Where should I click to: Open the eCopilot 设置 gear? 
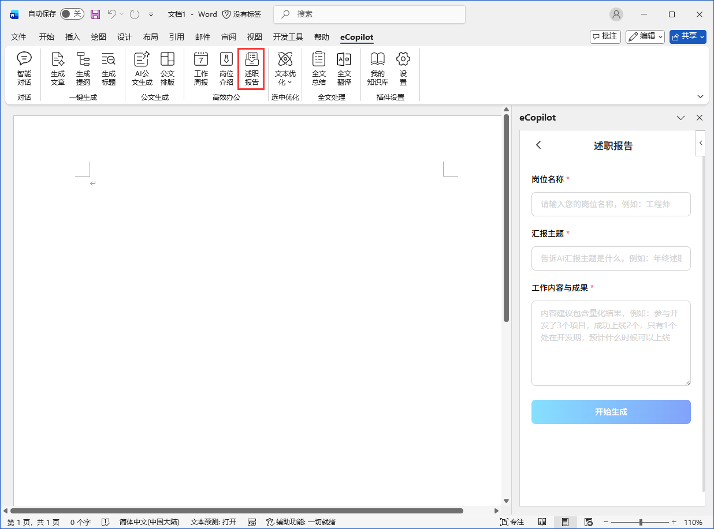coord(403,69)
